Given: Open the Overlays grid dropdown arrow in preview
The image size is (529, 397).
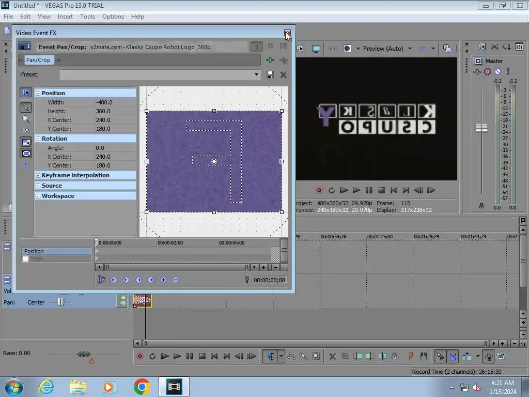Looking at the screenshot, I should click(x=433, y=49).
